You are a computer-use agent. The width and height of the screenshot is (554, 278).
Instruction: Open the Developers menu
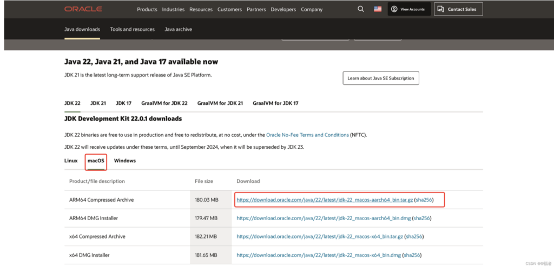(283, 10)
